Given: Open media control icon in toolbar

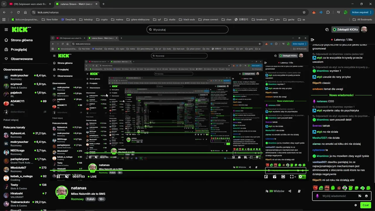Looking at the screenshot, I should coord(338,12).
